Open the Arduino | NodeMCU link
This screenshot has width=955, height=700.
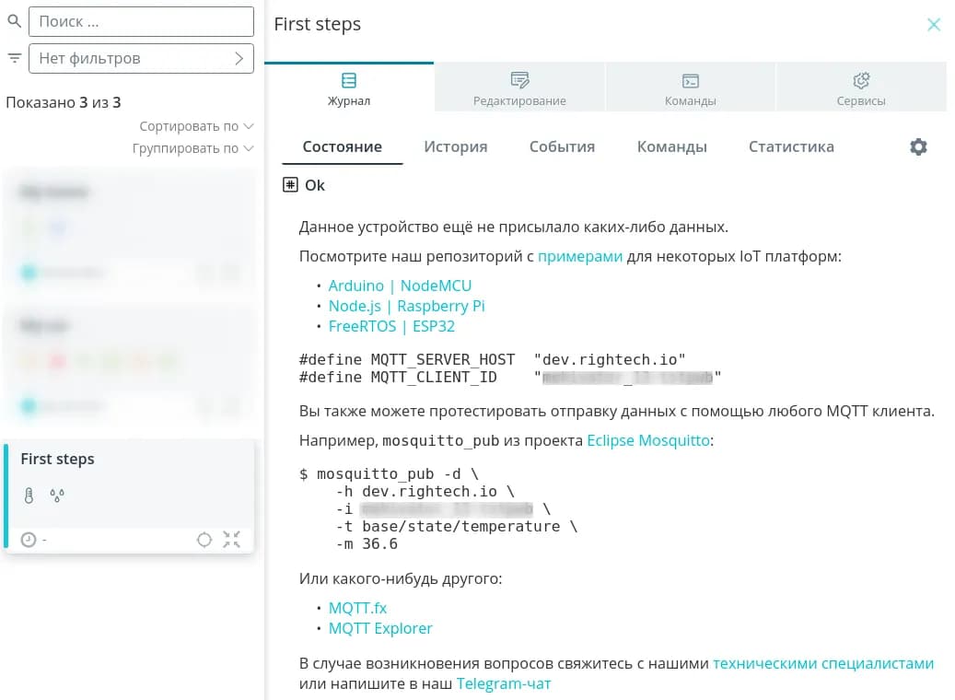tap(400, 286)
